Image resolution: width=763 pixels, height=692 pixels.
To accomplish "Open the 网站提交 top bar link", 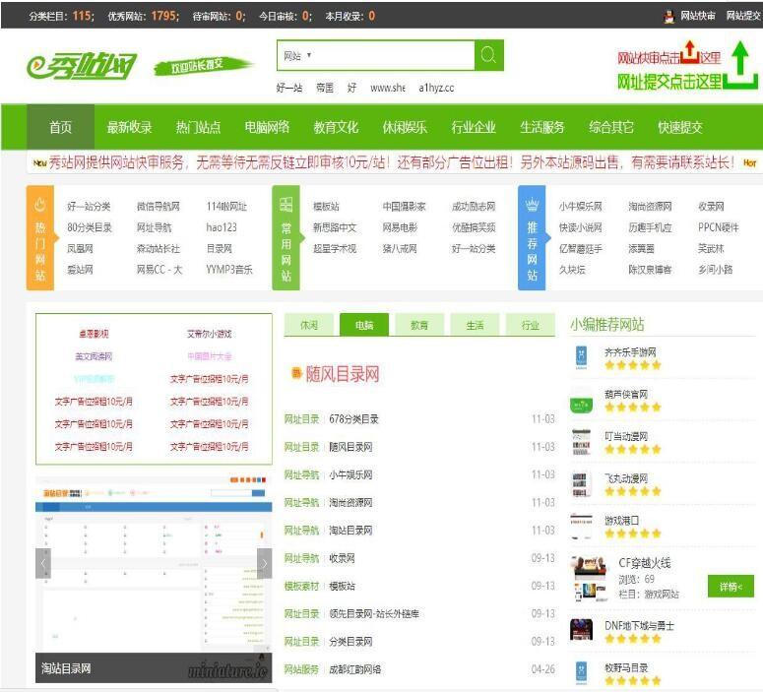I will click(x=743, y=16).
